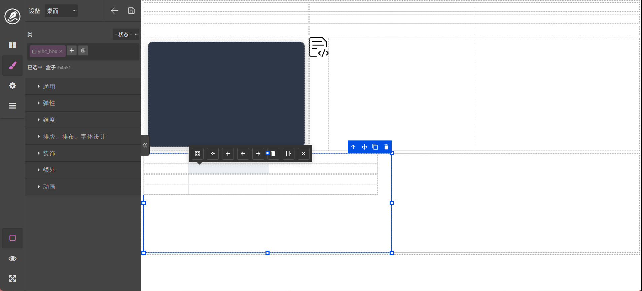Viewport: 642px width, 291px height.
Task: Click the save disk icon
Action: 131,11
